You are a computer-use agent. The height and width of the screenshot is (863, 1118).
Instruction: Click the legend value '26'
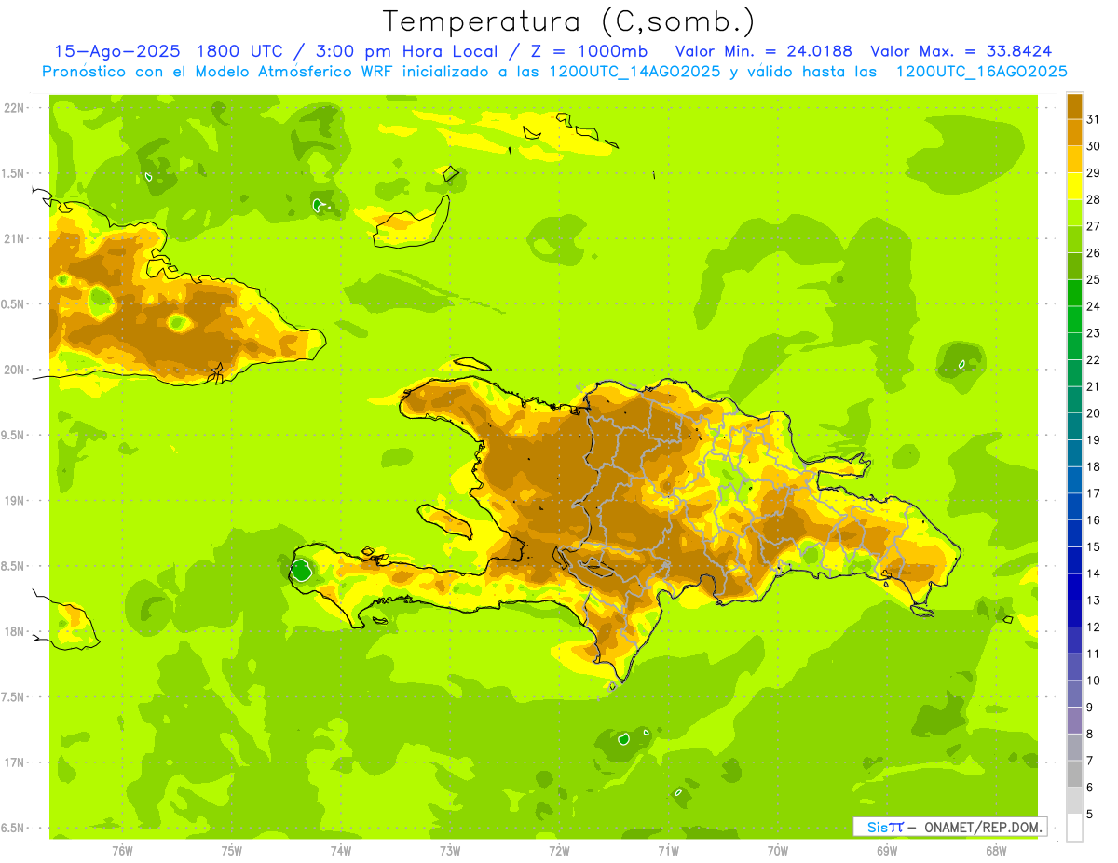[x=1093, y=253]
